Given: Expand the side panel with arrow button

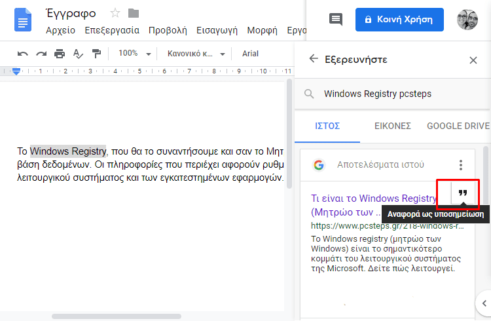Looking at the screenshot, I should click(484, 303).
